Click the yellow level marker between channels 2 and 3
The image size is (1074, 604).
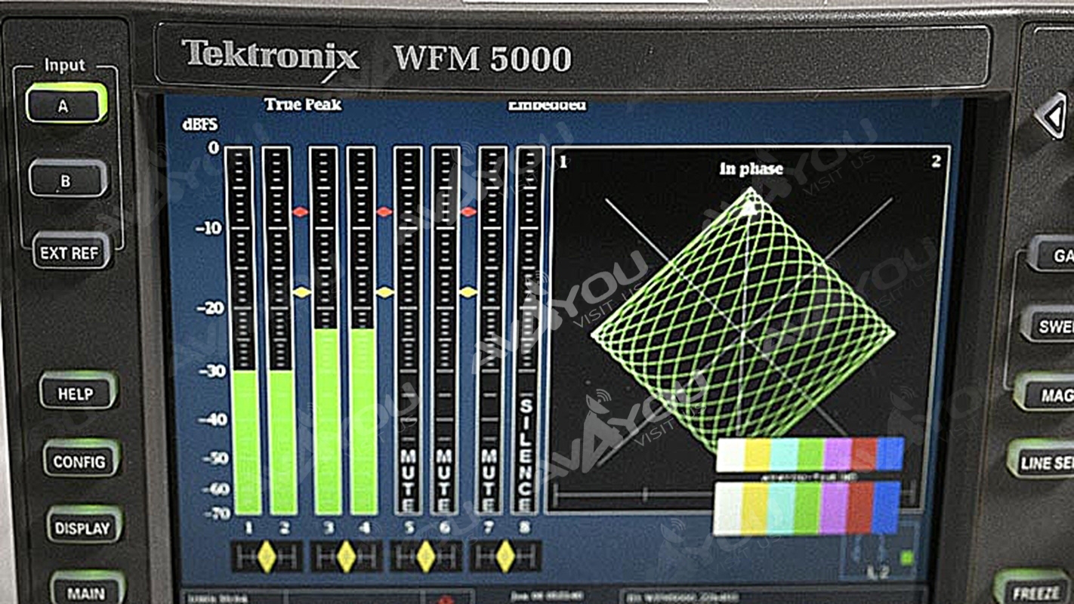[x=301, y=291]
